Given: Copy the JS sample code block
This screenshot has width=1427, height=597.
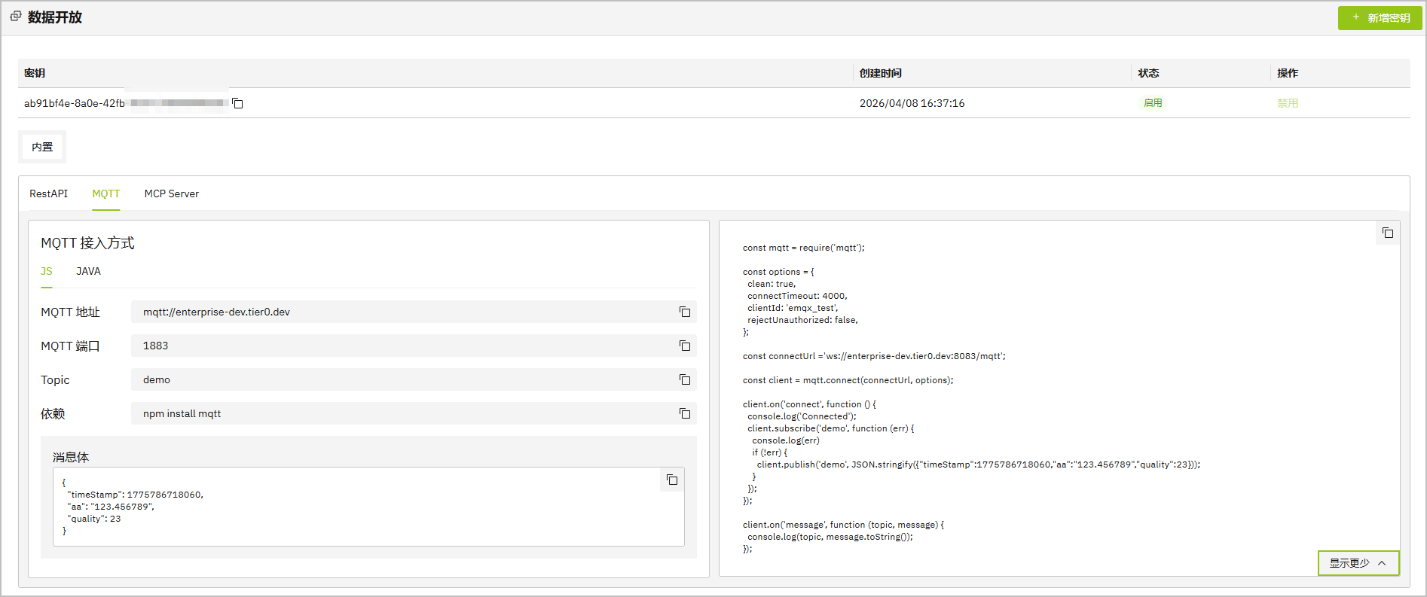Looking at the screenshot, I should pyautogui.click(x=1388, y=233).
